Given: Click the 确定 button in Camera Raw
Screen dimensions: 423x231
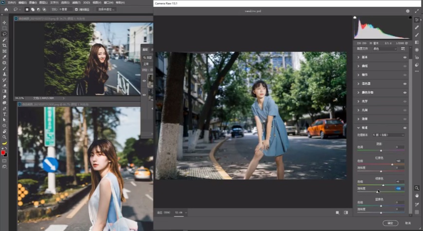Looking at the screenshot, I should tap(390, 223).
